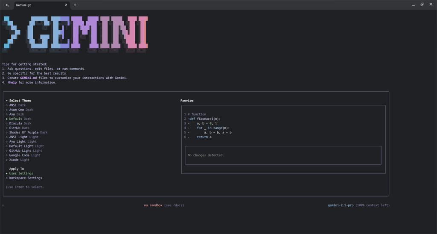The width and height of the screenshot is (437, 234).
Task: Restore down the terminal window
Action: point(422,4)
